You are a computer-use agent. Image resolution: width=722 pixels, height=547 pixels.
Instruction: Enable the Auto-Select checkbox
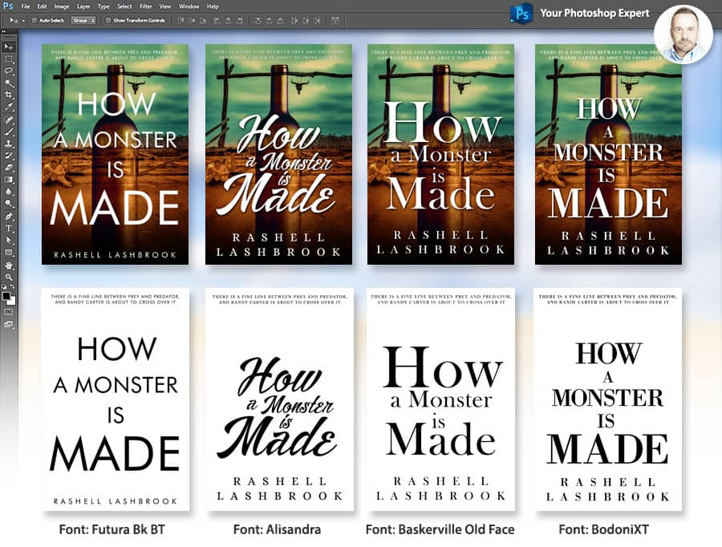(x=34, y=20)
